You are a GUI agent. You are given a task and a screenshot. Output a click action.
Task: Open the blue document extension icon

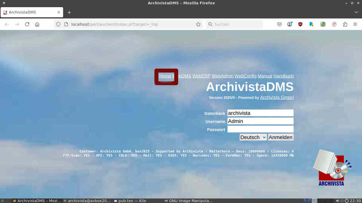(311, 24)
